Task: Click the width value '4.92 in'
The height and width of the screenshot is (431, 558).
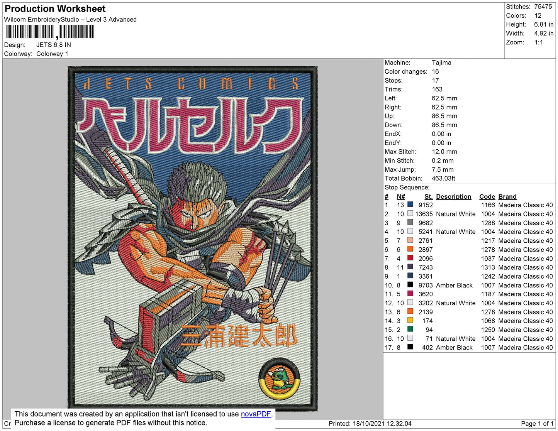Action: [x=544, y=33]
